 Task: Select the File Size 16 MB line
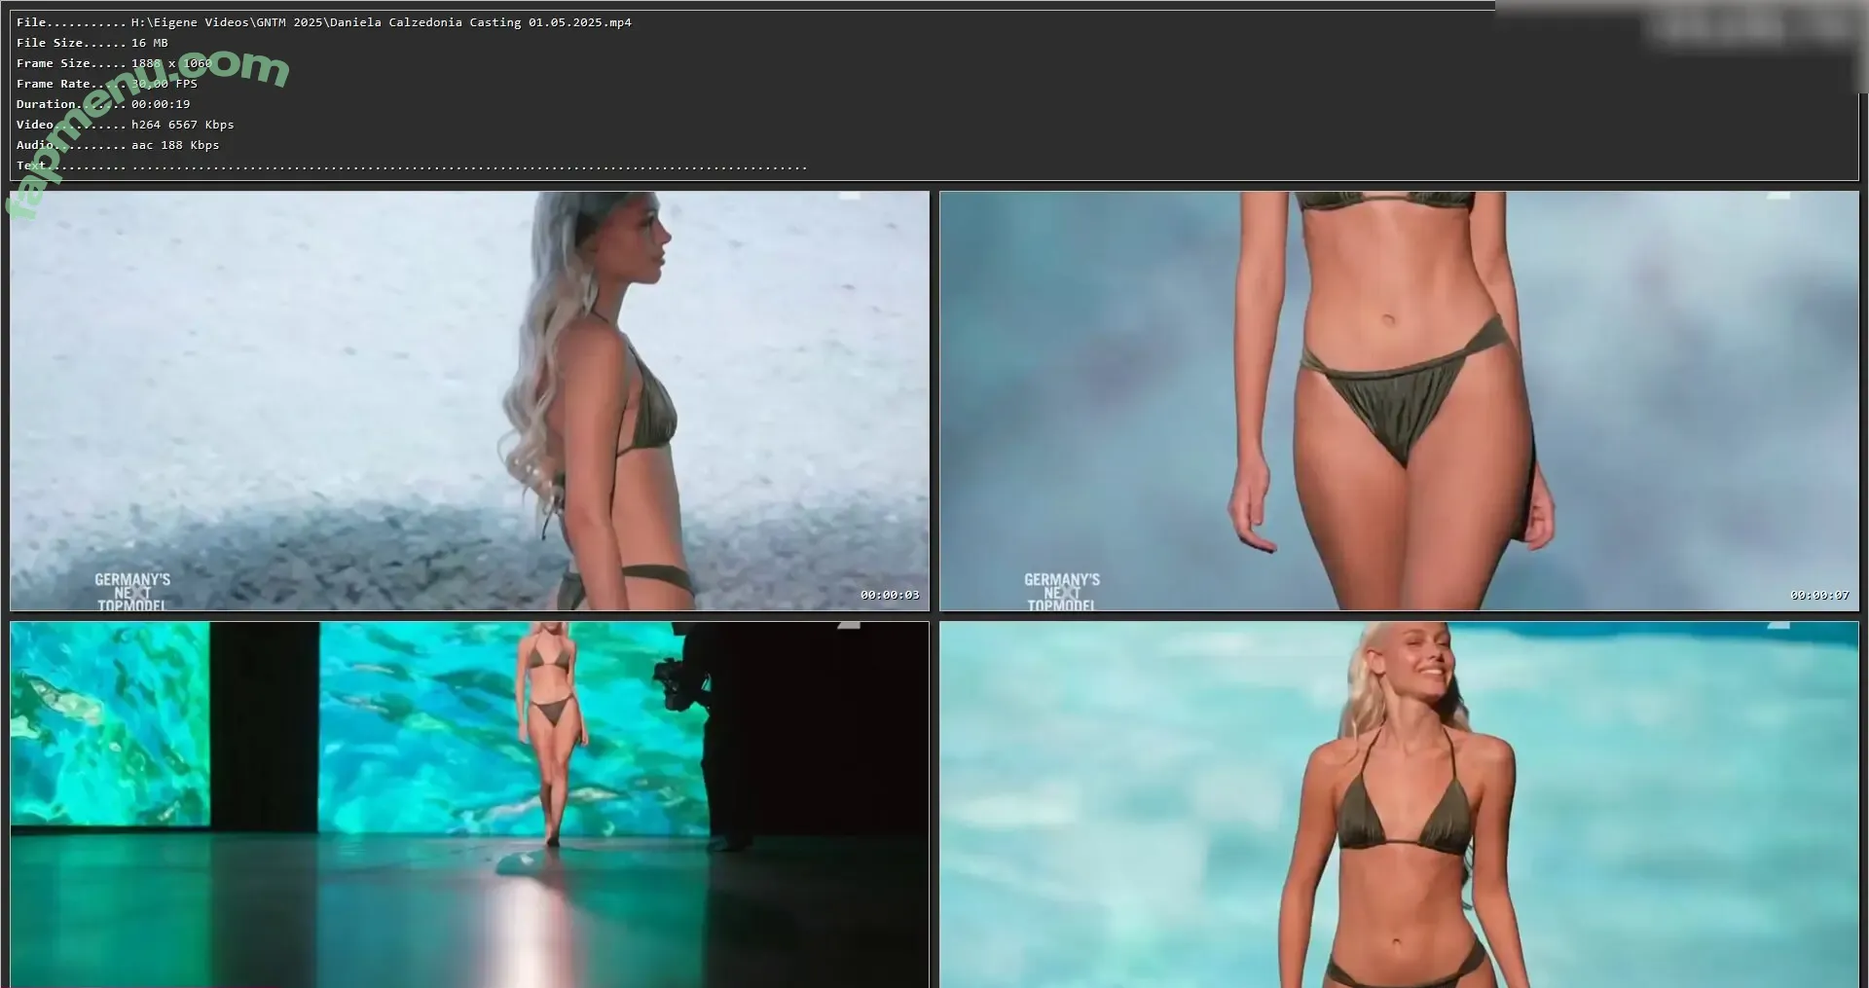pos(92,43)
